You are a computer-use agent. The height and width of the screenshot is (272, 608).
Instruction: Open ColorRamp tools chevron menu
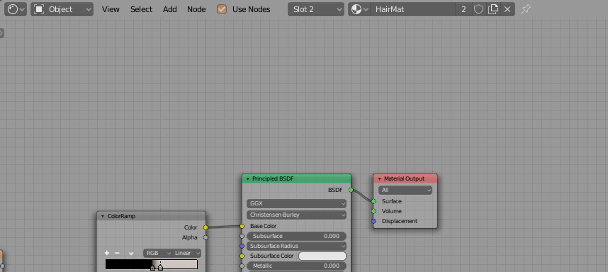[131, 254]
